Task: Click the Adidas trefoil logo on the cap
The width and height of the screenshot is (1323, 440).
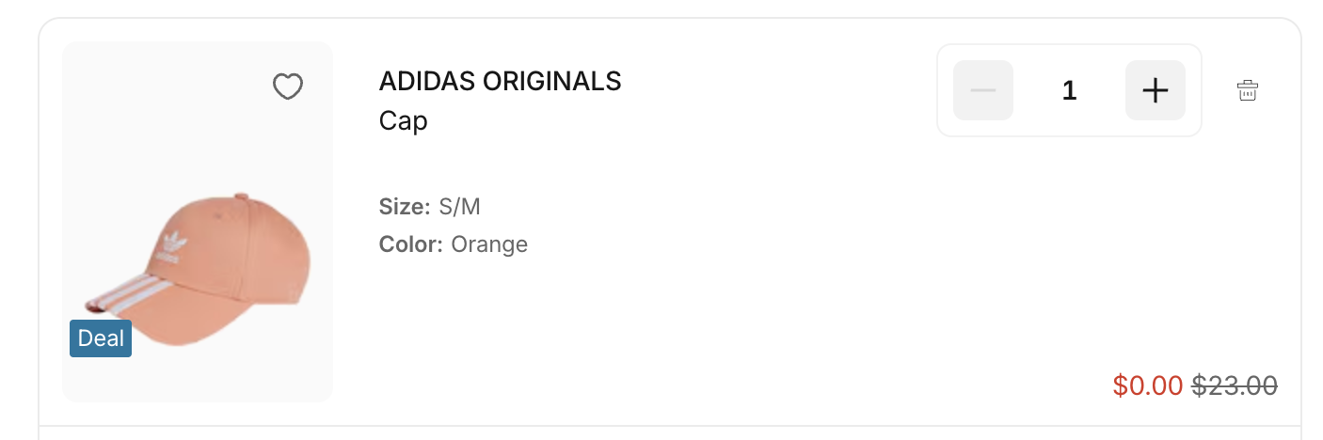Action: pyautogui.click(x=170, y=246)
